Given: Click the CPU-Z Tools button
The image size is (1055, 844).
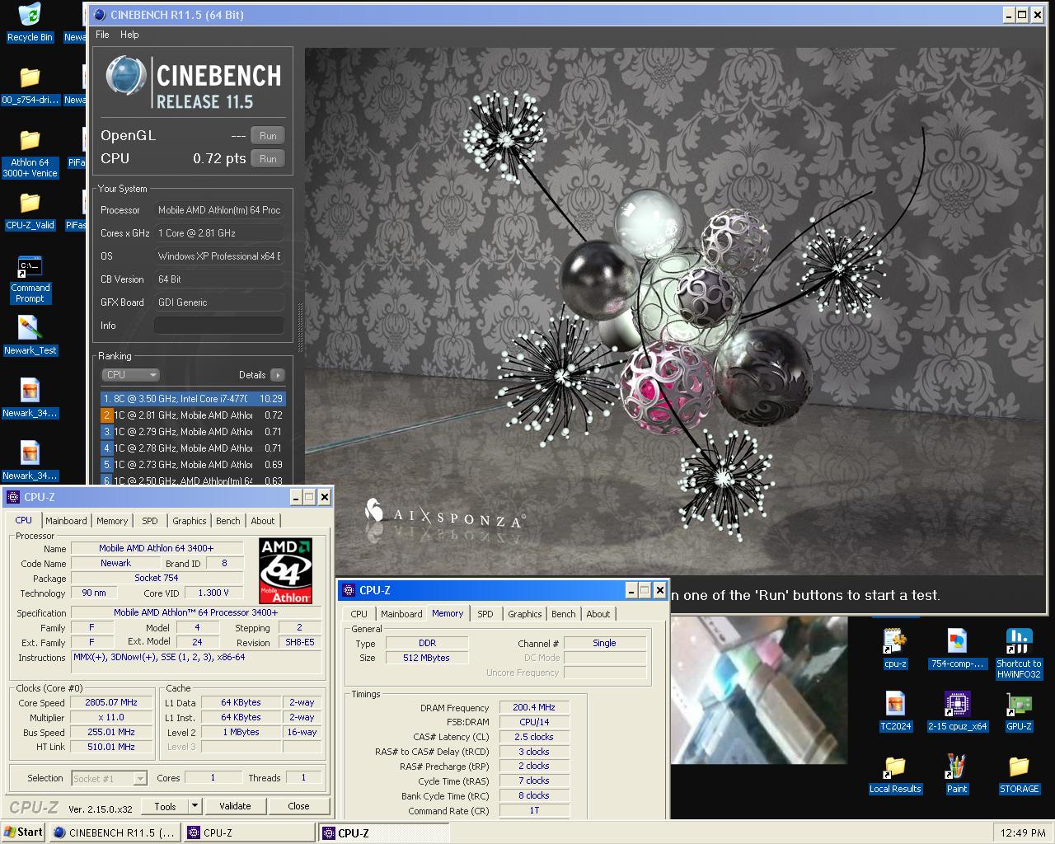Looking at the screenshot, I should coord(165,806).
